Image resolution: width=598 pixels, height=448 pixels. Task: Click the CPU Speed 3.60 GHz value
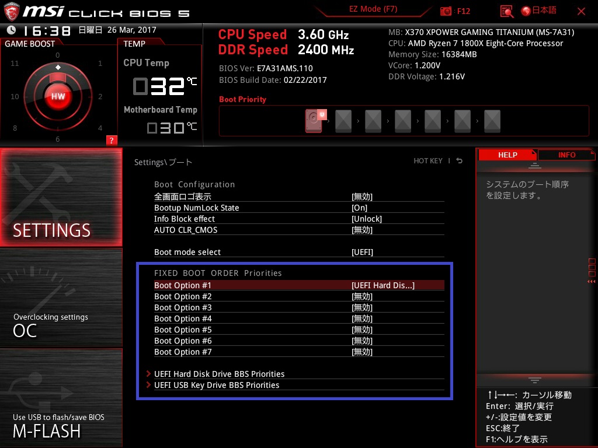tap(323, 34)
